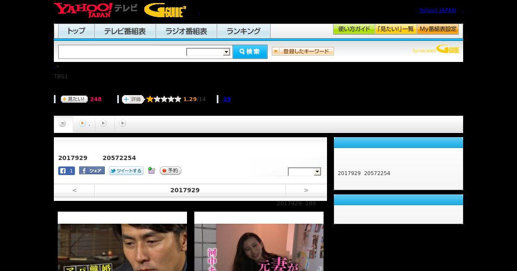Expand the dropdown beside 予約 row
Image resolution: width=517 pixels, height=271 pixels.
point(305,172)
